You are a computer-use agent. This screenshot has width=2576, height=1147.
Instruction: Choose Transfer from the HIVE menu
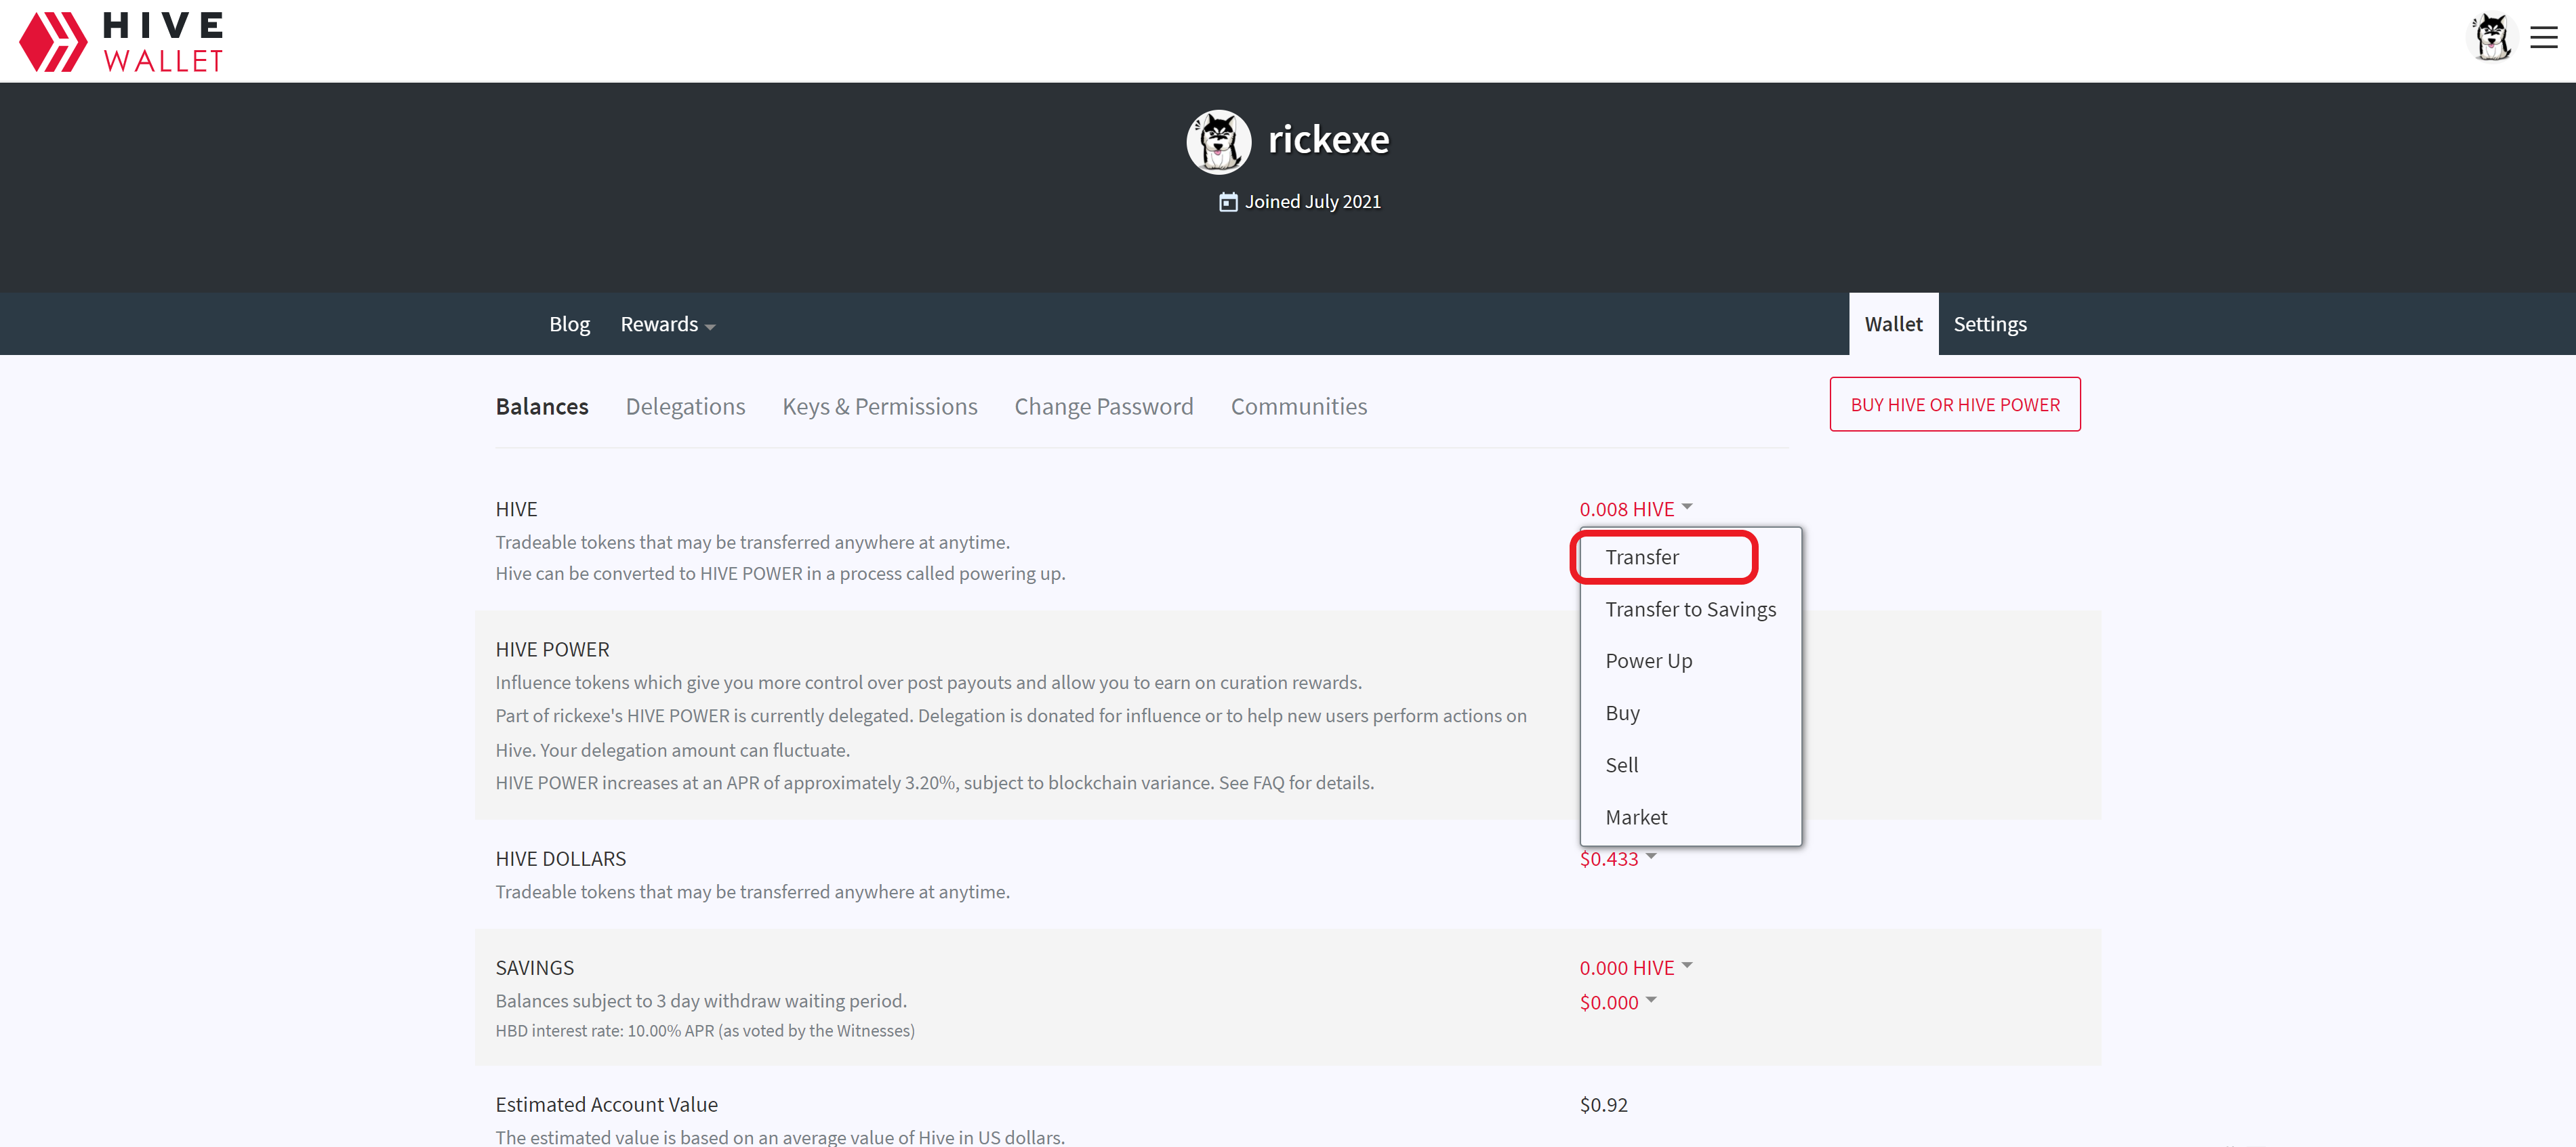coord(1690,557)
